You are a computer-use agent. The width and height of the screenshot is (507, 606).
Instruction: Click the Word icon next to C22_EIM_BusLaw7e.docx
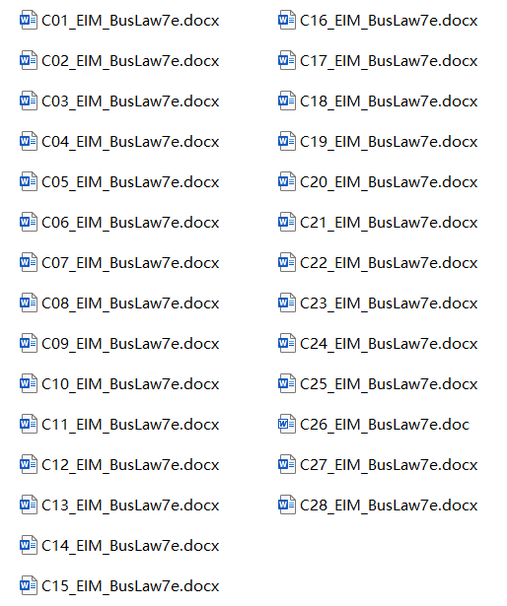point(287,262)
